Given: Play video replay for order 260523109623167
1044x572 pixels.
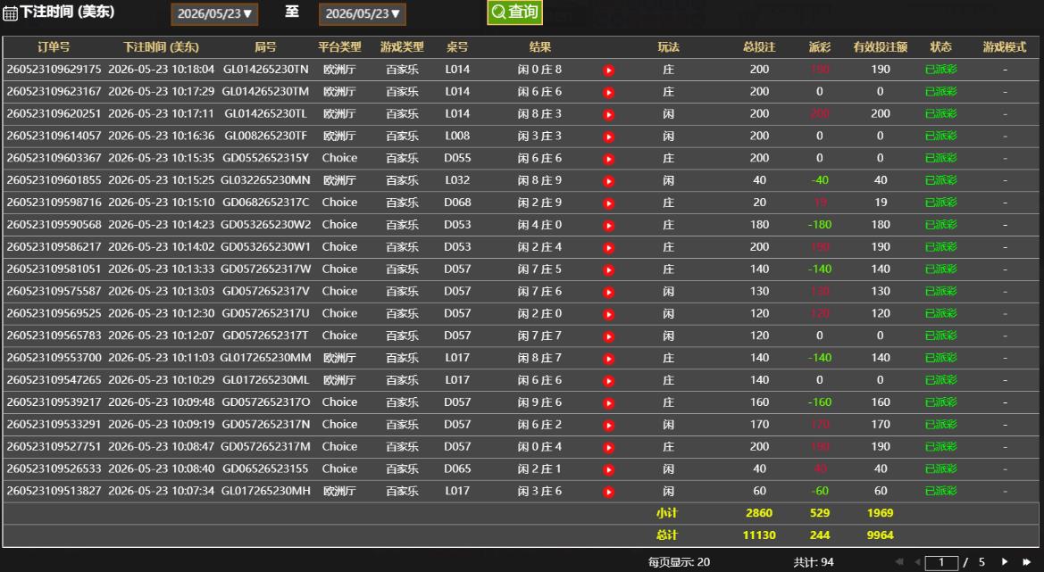Looking at the screenshot, I should [608, 93].
